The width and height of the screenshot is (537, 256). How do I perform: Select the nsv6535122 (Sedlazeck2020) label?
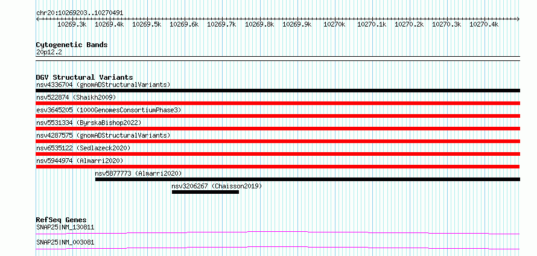[x=83, y=148]
